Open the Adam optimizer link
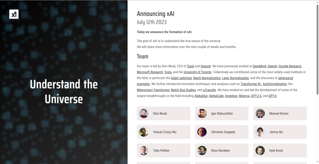The image size is (319, 164). [x=181, y=78]
